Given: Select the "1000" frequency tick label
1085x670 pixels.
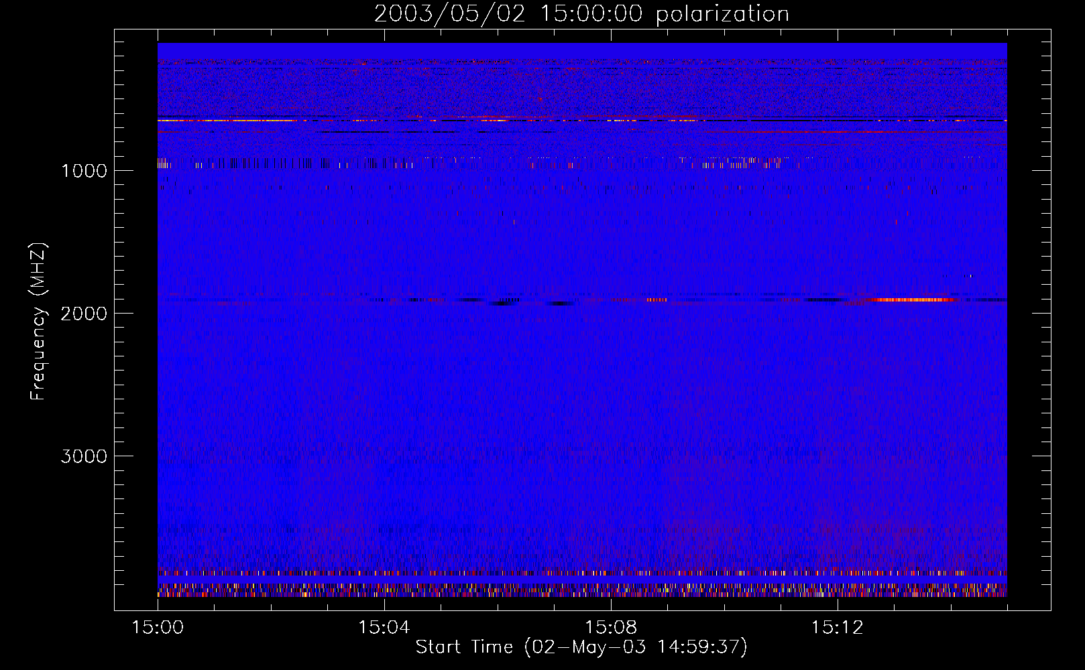Looking at the screenshot, I should click(x=84, y=171).
